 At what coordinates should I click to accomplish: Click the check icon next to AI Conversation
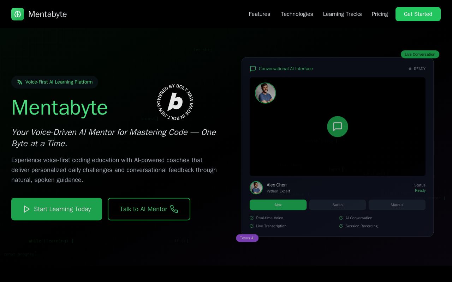pyautogui.click(x=341, y=218)
